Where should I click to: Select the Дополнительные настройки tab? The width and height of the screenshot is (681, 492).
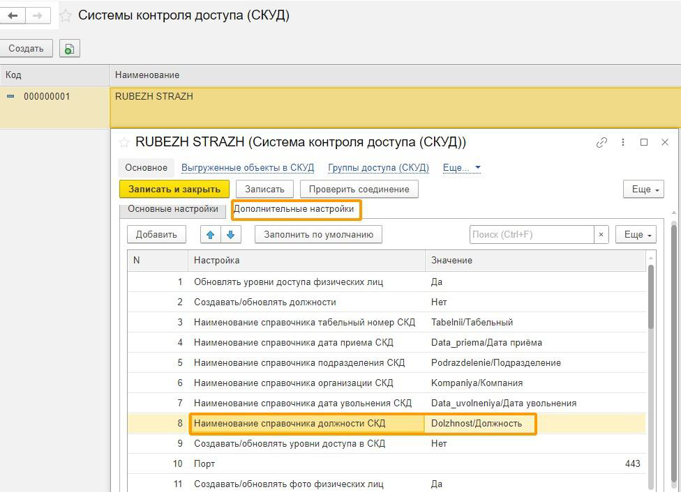294,209
